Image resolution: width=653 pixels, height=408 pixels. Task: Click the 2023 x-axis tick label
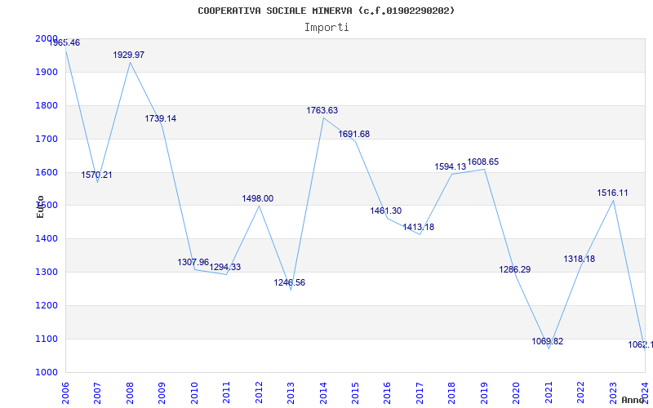[613, 392]
